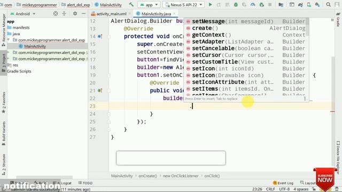
Task: Click the 4 spaces indent status entry
Action: pos(301,189)
